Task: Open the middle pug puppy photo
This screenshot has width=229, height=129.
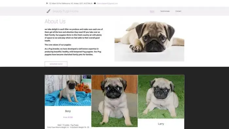Action: pos(114,101)
